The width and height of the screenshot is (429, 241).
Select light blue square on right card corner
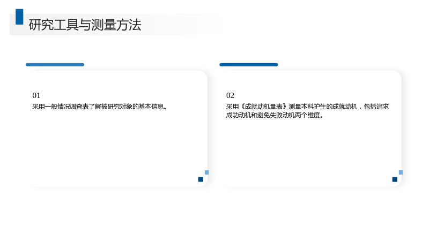coord(401,172)
